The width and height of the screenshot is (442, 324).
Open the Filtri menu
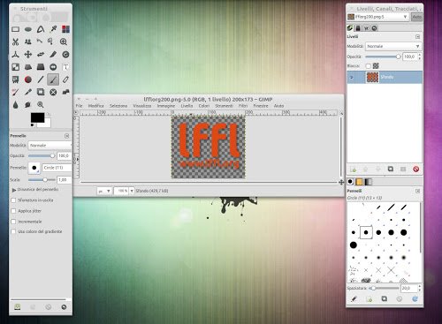click(x=243, y=106)
